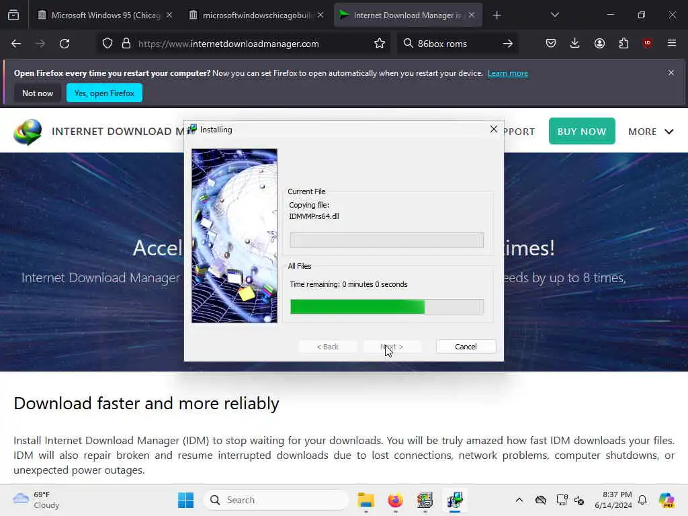
Task: Close the microsoftwindowschicagobuild tab
Action: tap(320, 15)
